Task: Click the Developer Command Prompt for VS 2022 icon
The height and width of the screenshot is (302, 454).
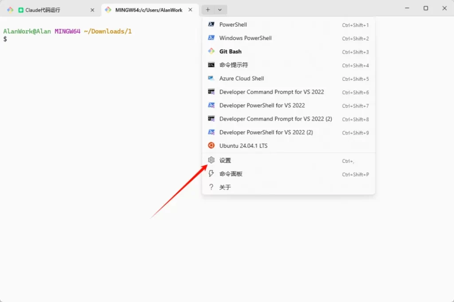Action: [211, 92]
